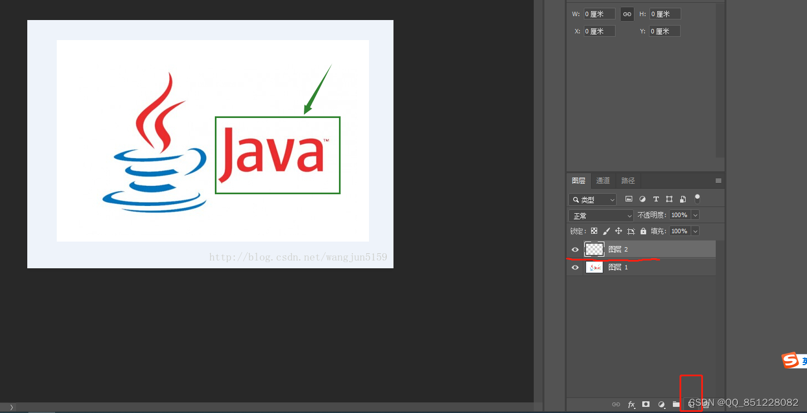This screenshot has height=413, width=807.
Task: Toggle the type layer filter icon
Action: pyautogui.click(x=656, y=199)
